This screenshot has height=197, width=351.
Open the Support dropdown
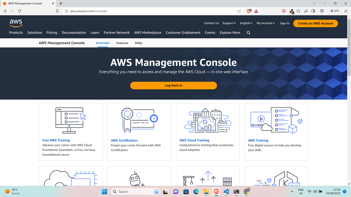pos(229,23)
